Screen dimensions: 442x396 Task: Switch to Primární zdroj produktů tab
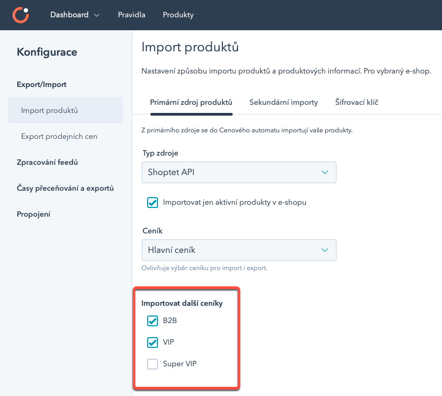(191, 102)
